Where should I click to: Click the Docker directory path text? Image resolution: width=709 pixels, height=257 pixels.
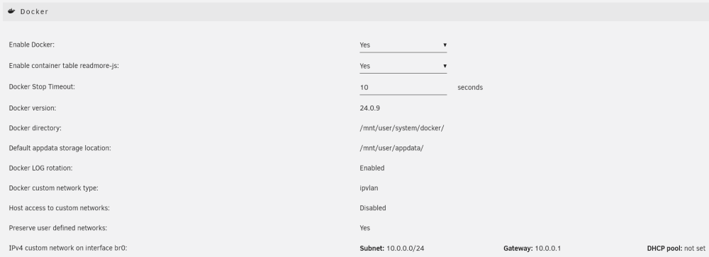[x=401, y=128]
